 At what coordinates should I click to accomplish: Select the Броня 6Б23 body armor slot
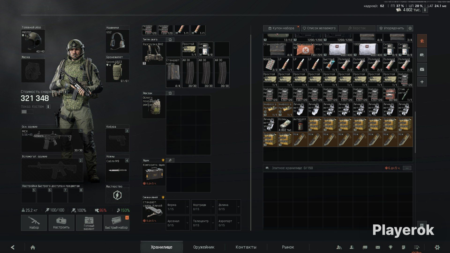click(x=117, y=71)
